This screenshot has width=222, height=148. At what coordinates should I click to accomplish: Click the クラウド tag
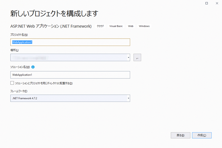pos(100,26)
